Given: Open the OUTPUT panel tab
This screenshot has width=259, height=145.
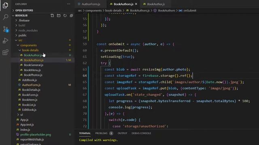Looking at the screenshot, I should coord(122,133).
